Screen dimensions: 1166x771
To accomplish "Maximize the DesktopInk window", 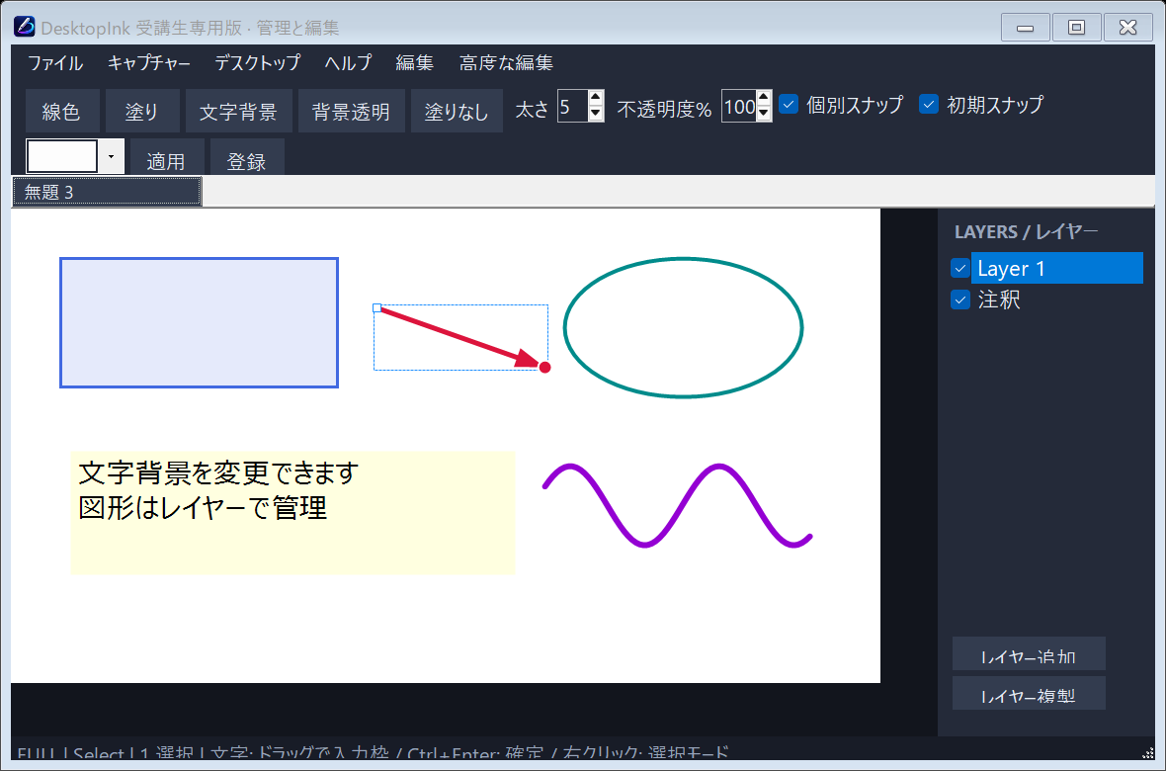I will [x=1076, y=28].
